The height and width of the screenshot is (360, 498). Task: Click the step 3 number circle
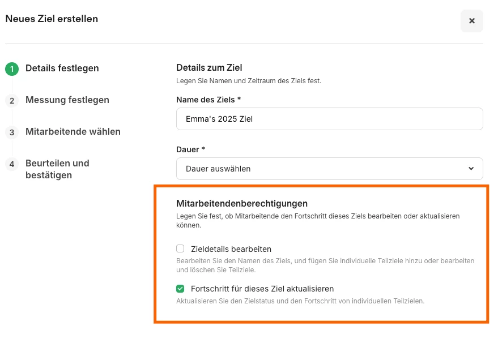pos(11,132)
